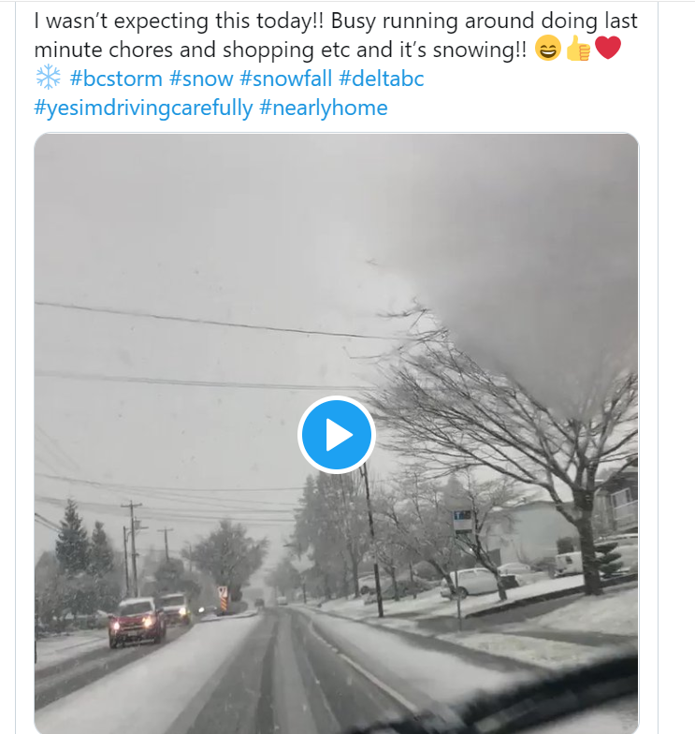The height and width of the screenshot is (734, 695).
Task: Click the red heart emoji
Action: [607, 49]
